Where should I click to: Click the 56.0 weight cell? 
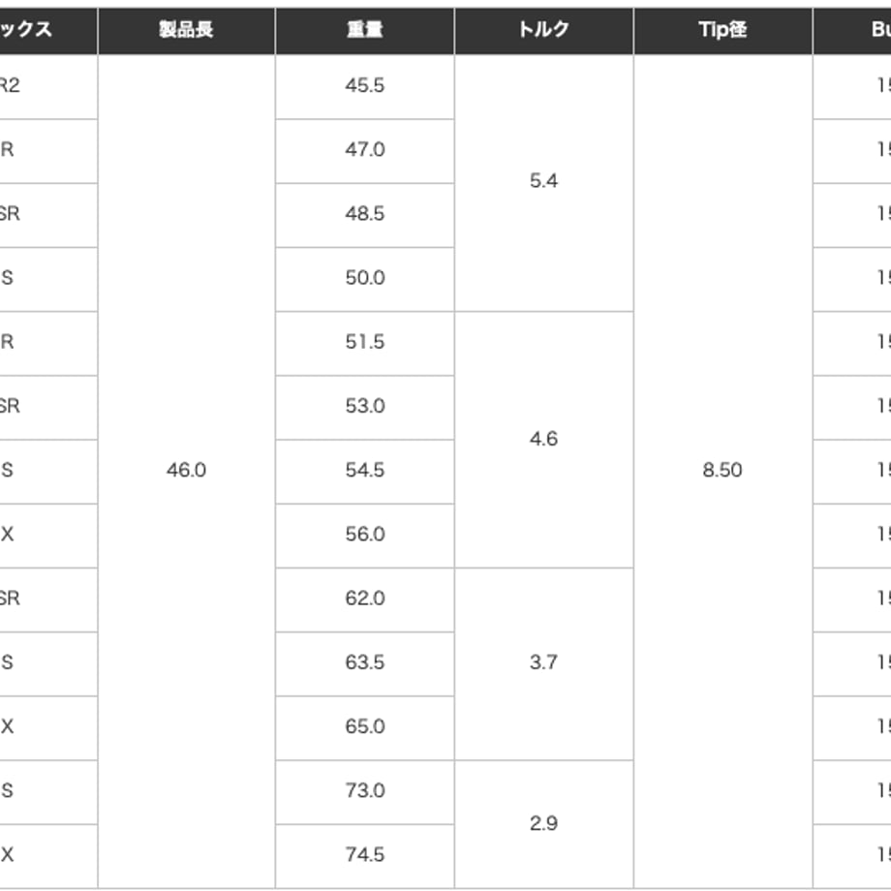pyautogui.click(x=365, y=536)
